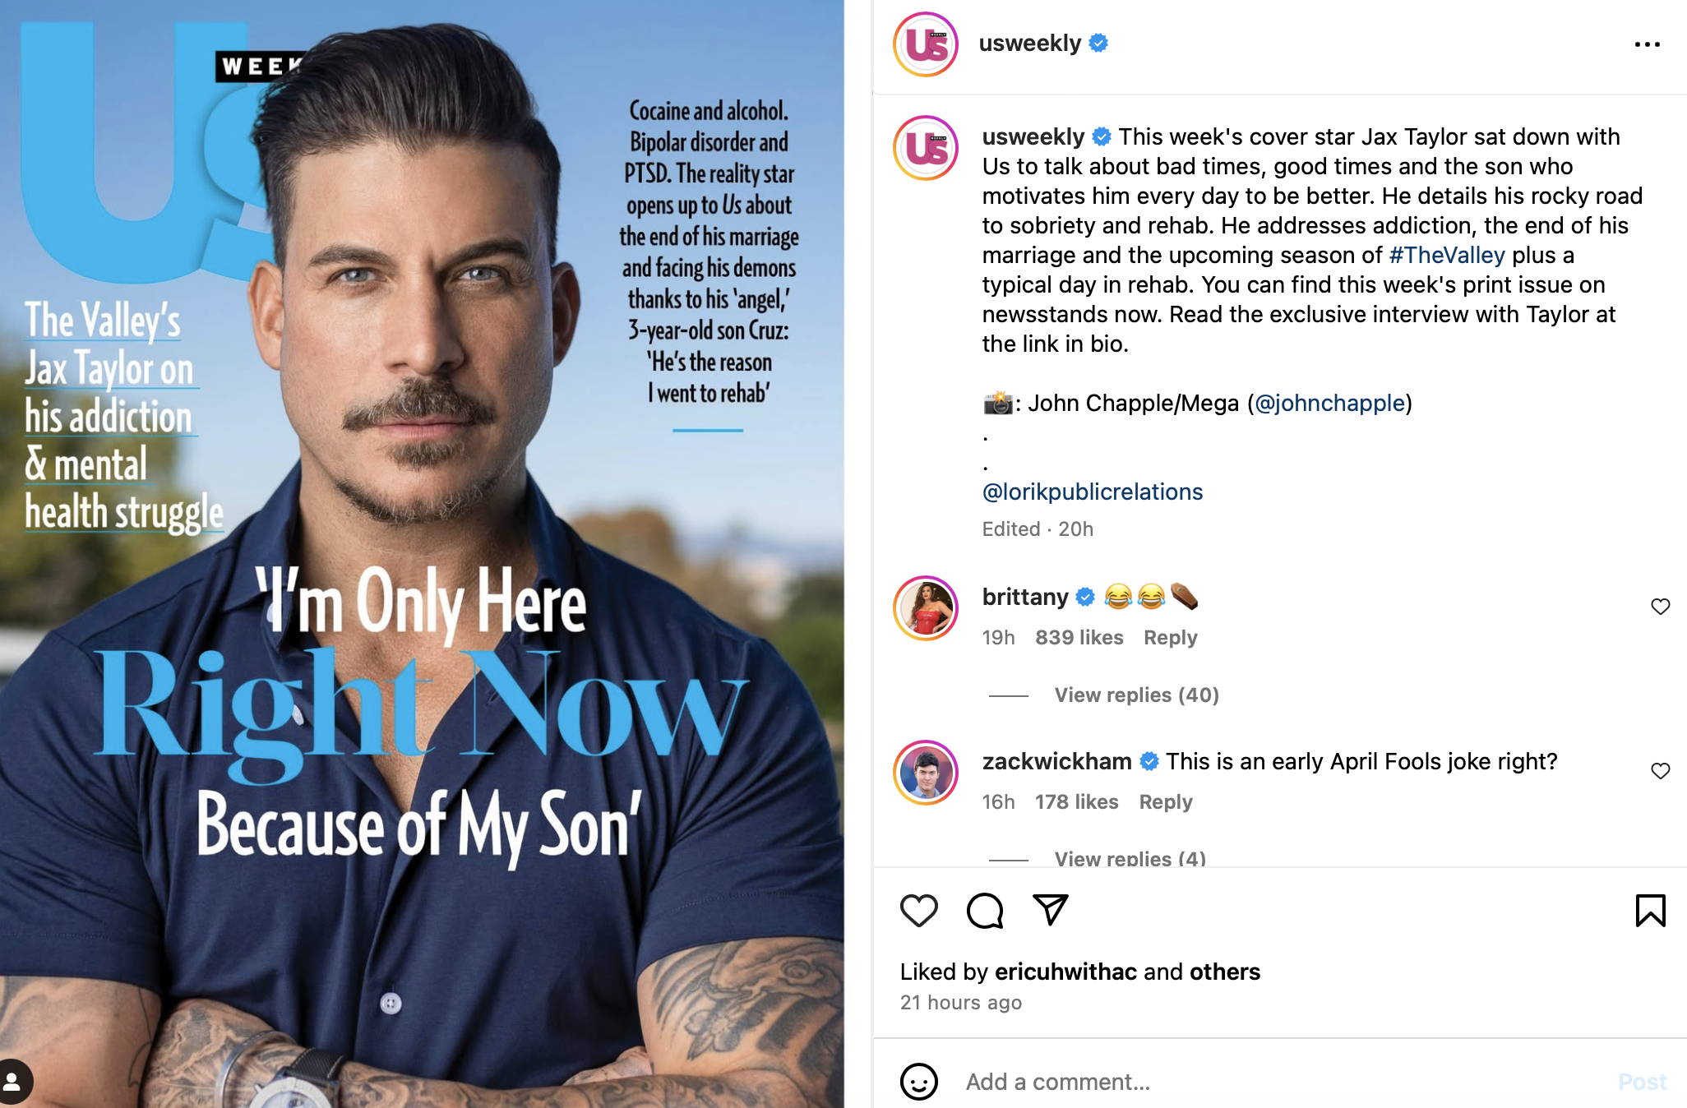This screenshot has width=1687, height=1108.
Task: Visit @lorikpublicrelations profile link
Action: [1093, 492]
